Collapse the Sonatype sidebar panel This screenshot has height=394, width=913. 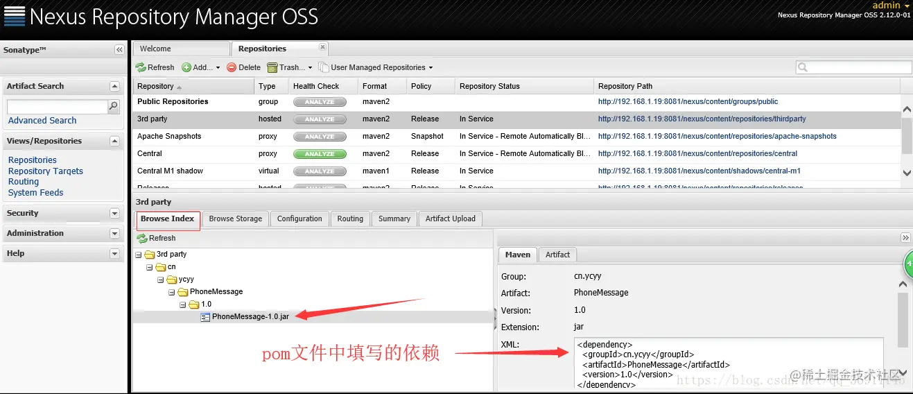coord(119,50)
